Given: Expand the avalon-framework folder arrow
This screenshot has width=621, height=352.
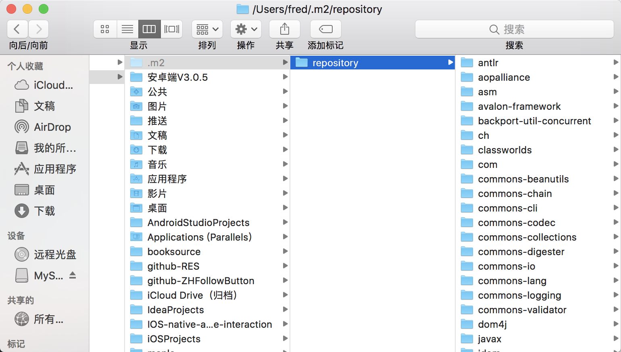Looking at the screenshot, I should pos(616,106).
